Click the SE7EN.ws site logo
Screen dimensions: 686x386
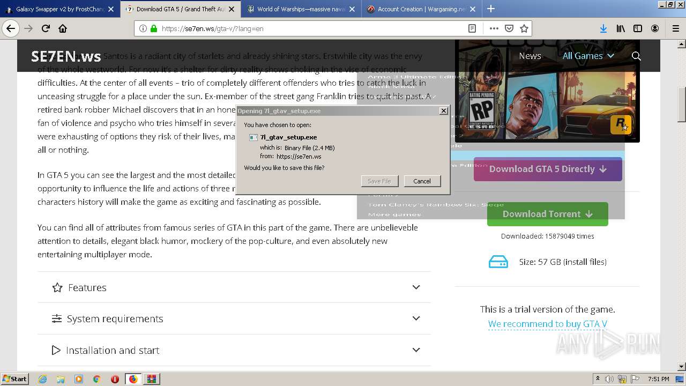point(66,56)
